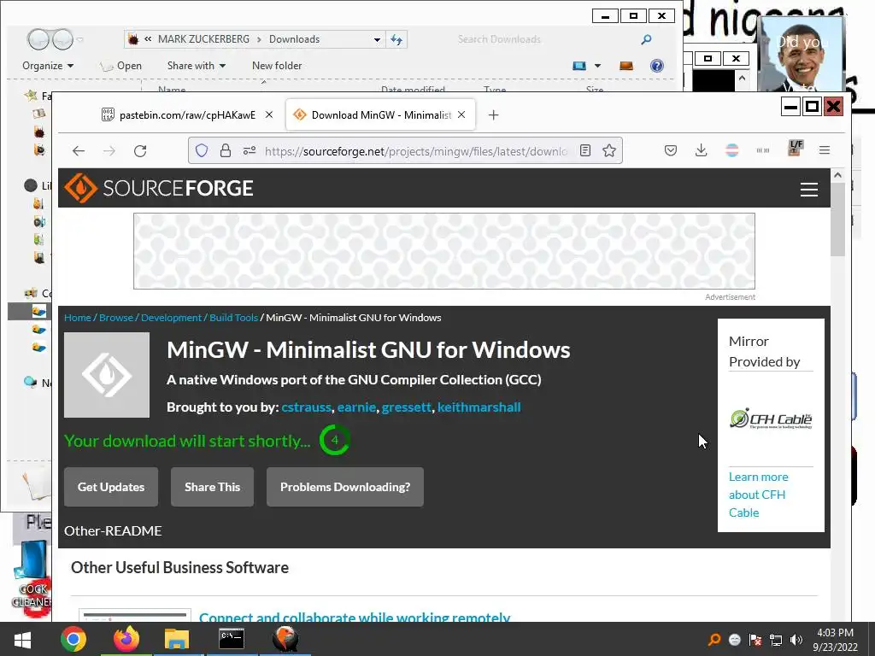This screenshot has width=875, height=656.
Task: Close the Download MinGW tab
Action: point(461,114)
